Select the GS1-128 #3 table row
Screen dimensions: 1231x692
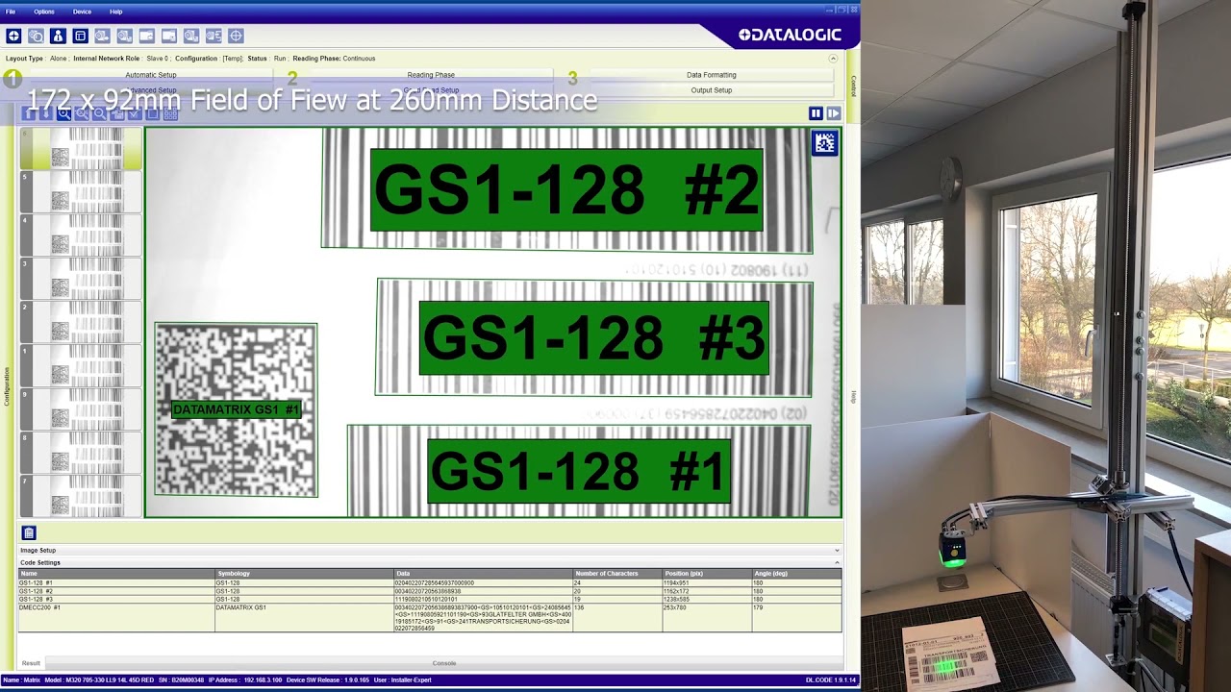[430, 599]
